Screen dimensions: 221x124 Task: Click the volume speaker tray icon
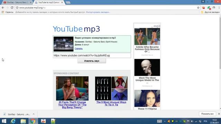pos(192,121)
